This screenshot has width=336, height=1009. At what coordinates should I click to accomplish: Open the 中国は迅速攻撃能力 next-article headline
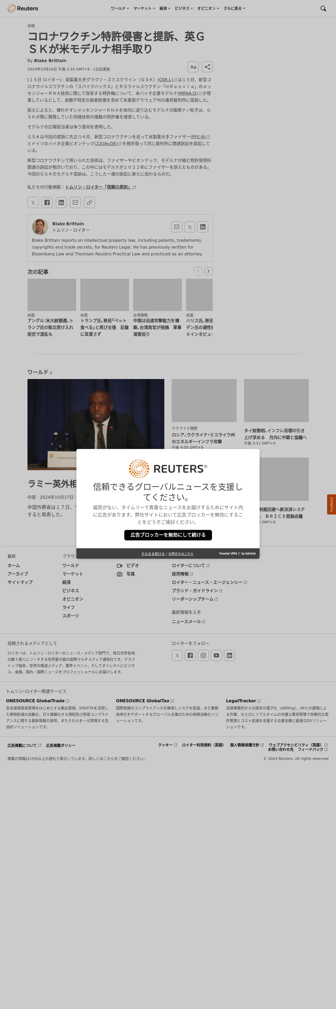pyautogui.click(x=157, y=327)
